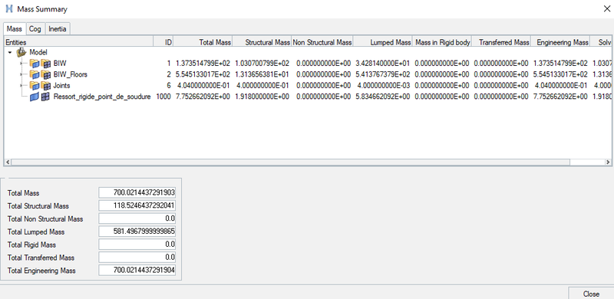
Task: Click the ID value 1000
Action: pyautogui.click(x=163, y=97)
